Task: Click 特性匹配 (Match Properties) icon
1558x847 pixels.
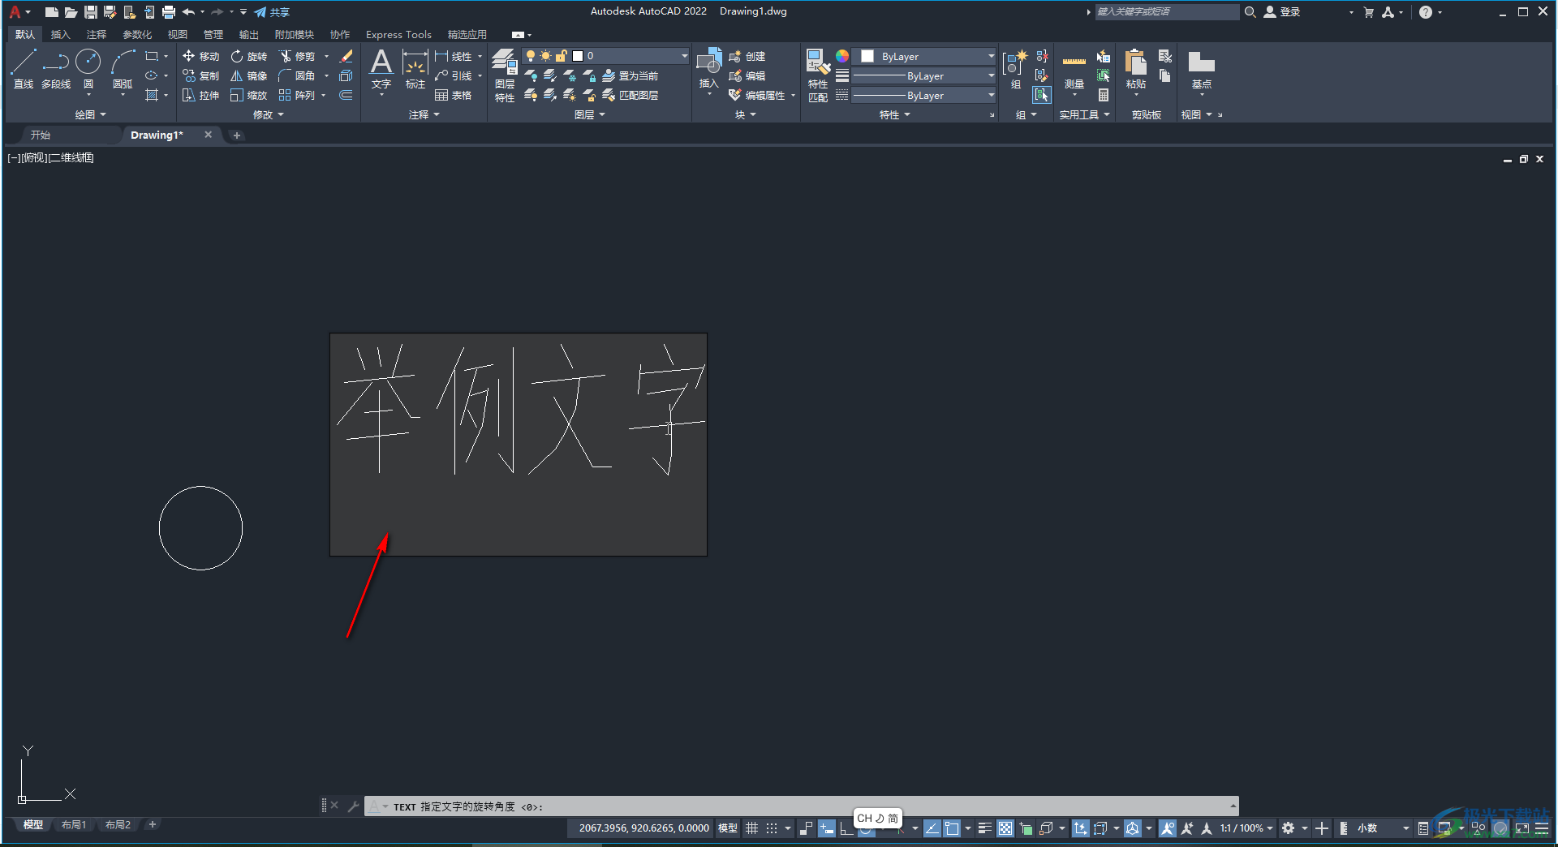Action: tap(818, 75)
